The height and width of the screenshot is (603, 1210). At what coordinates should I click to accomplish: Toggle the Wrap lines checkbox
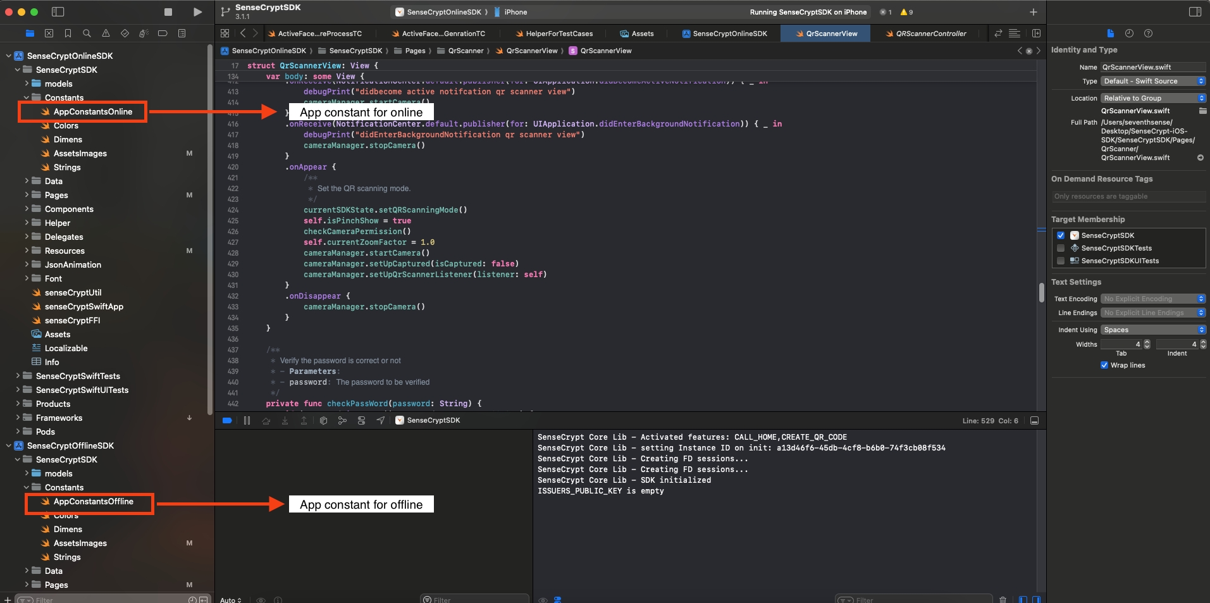click(1104, 365)
